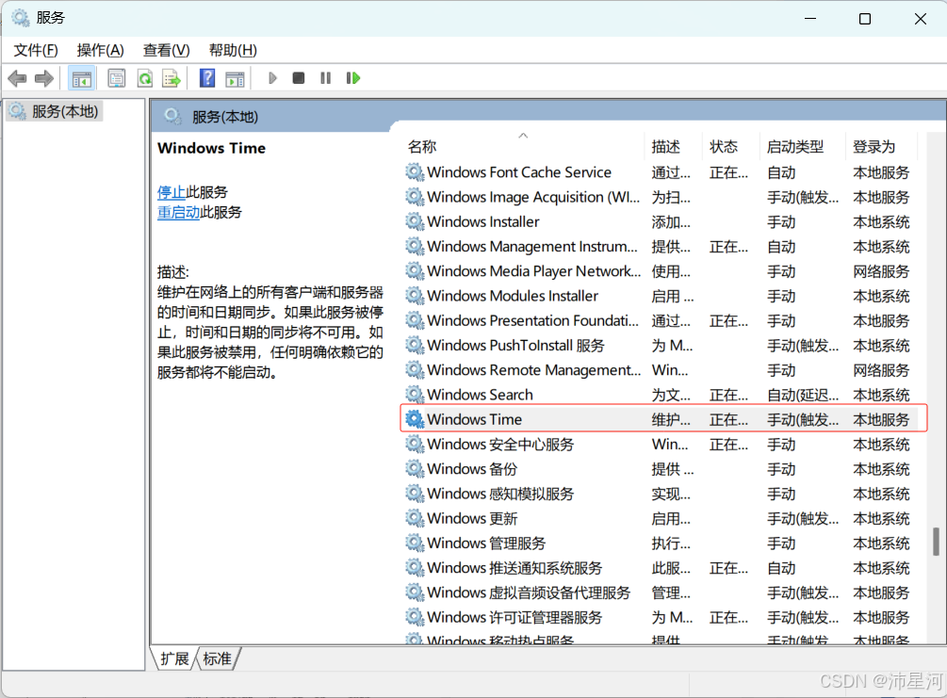Select Windows 推送通知系统服务 row
Viewport: 947px width, 698px height.
click(x=661, y=568)
